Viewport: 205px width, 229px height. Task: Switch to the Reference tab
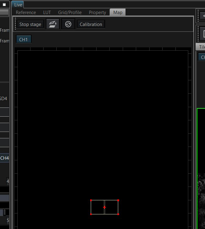[26, 13]
